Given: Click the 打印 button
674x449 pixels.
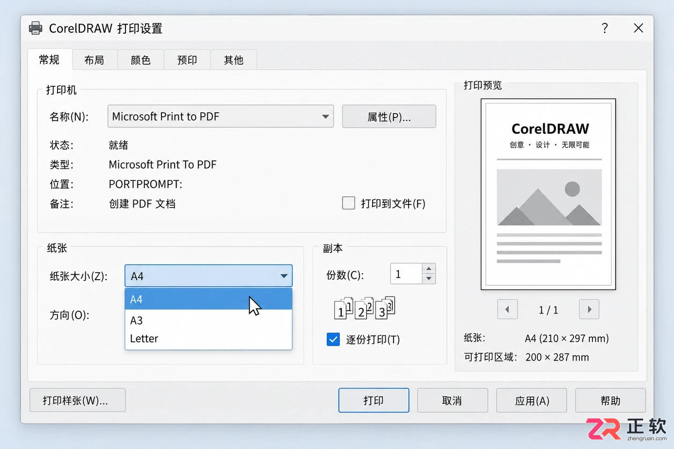Looking at the screenshot, I should point(374,400).
